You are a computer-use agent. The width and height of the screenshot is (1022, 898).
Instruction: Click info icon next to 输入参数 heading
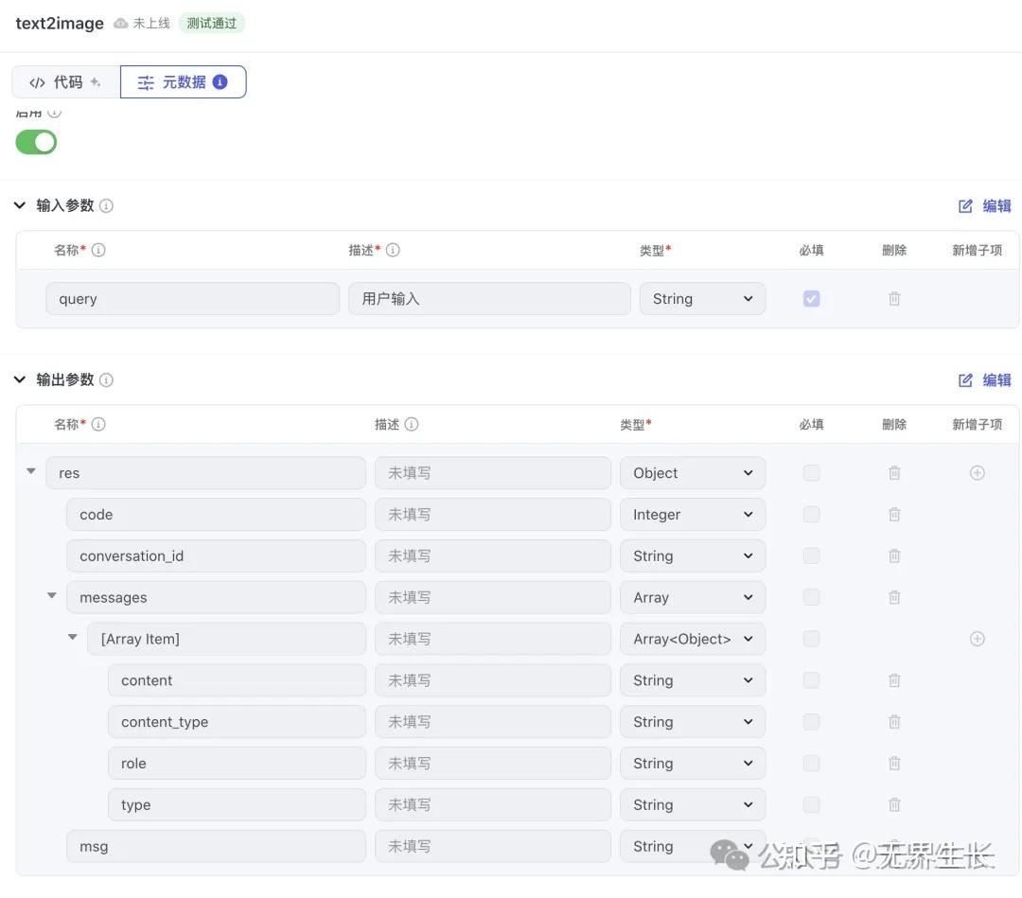coord(106,206)
